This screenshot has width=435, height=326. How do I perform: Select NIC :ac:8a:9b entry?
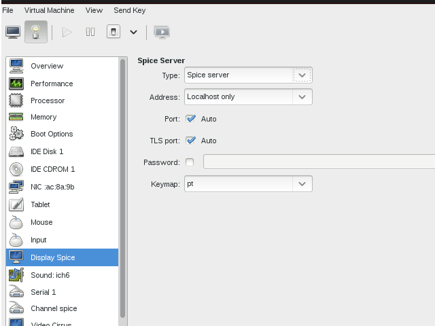[x=62, y=187]
